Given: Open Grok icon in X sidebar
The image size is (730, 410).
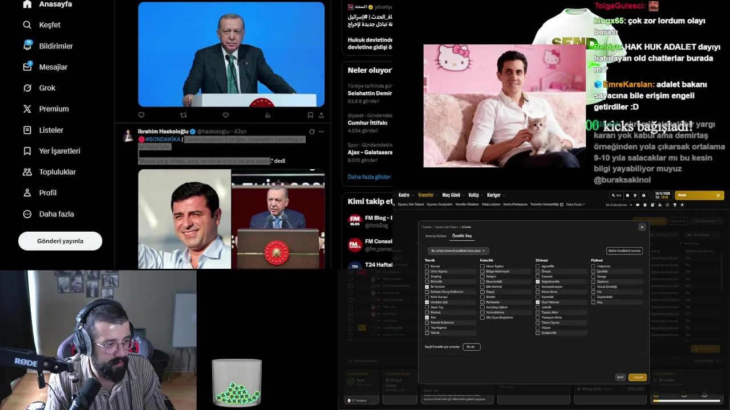Looking at the screenshot, I should [27, 88].
